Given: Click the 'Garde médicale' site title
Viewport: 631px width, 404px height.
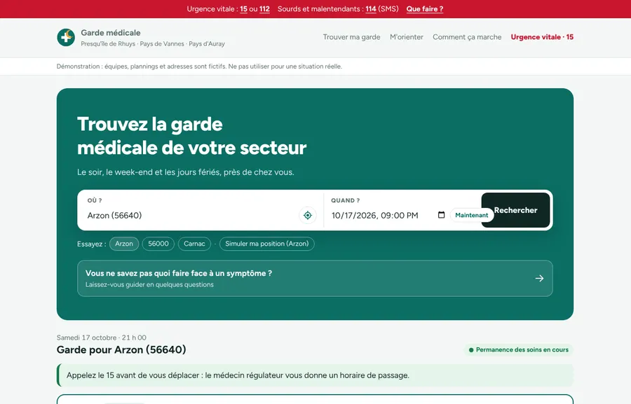Looking at the screenshot, I should [111, 33].
